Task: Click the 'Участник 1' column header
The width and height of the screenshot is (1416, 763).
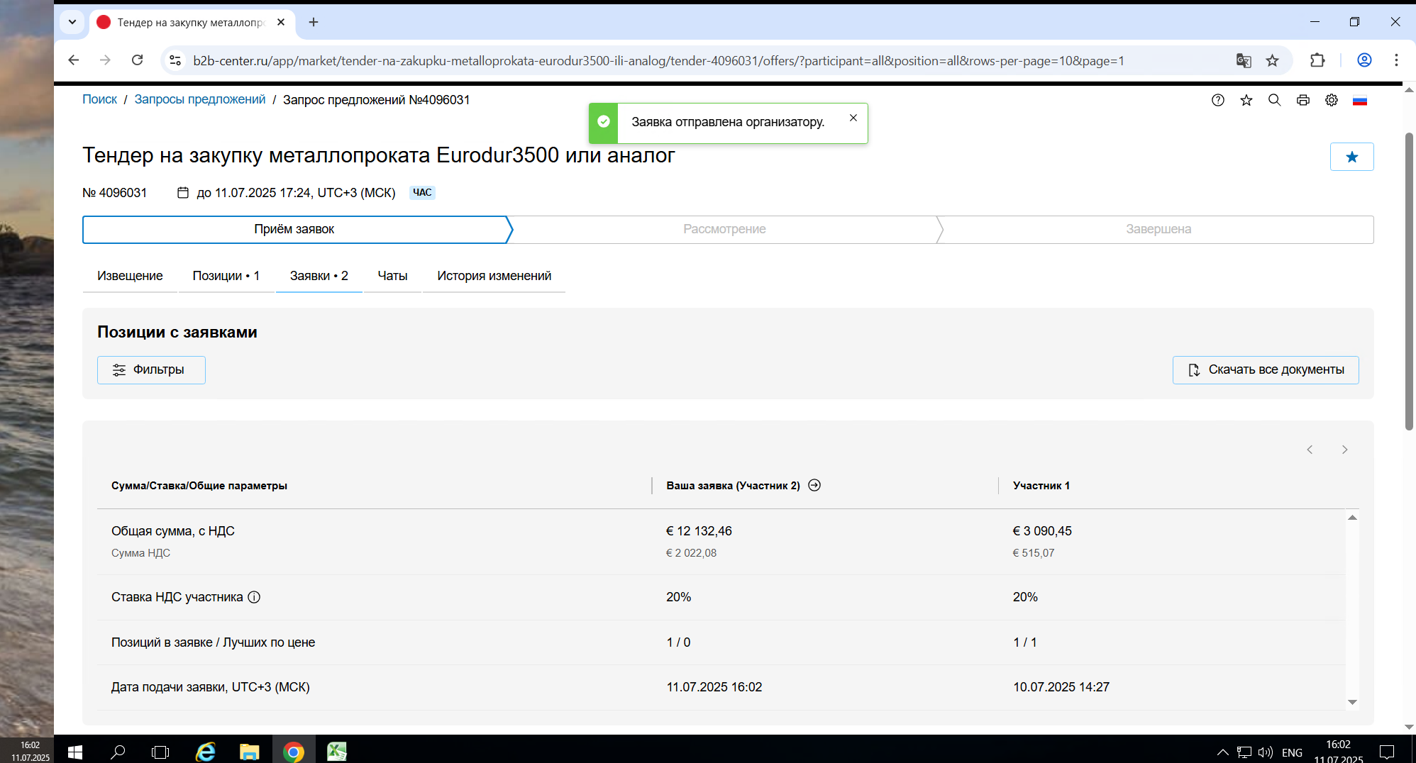Action: coord(1041,486)
